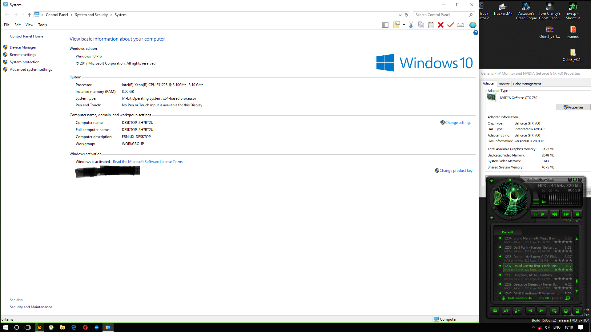Show hidden system tray icons chevron
591x332 pixels.
coord(533,327)
